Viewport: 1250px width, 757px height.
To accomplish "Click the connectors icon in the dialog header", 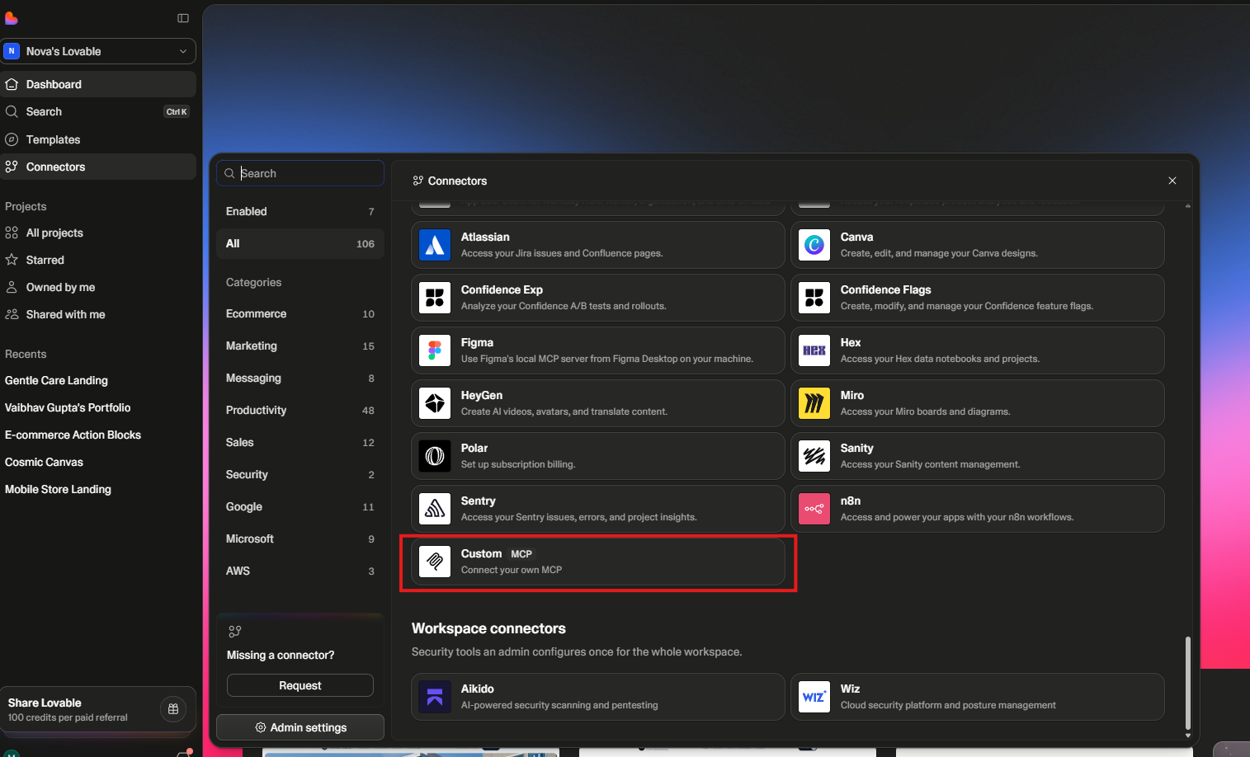I will (x=418, y=181).
